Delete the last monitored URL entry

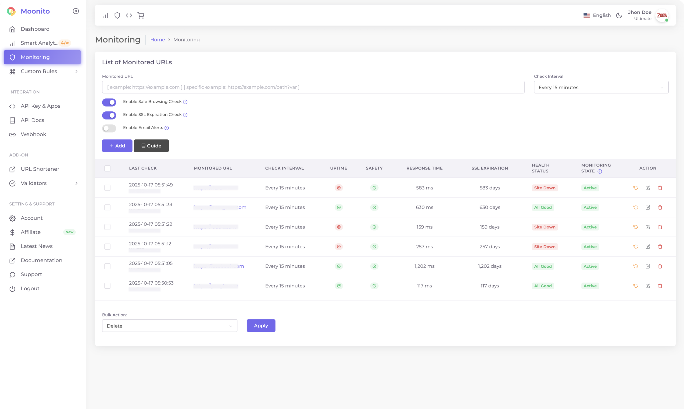(x=660, y=286)
